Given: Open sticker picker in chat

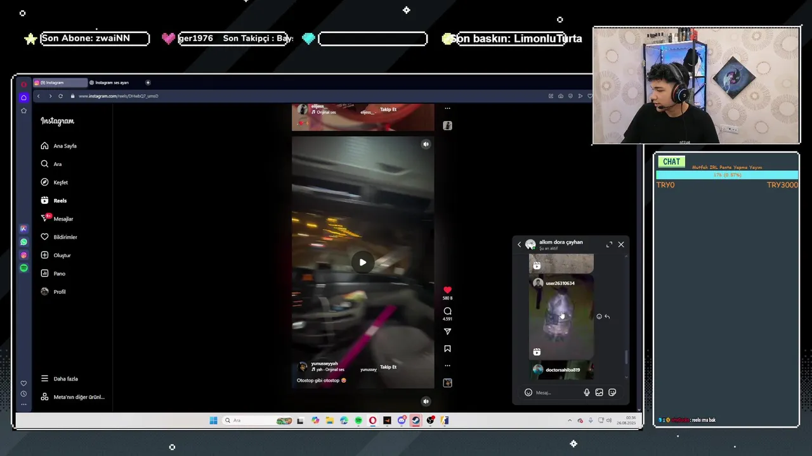Looking at the screenshot, I should click(612, 393).
